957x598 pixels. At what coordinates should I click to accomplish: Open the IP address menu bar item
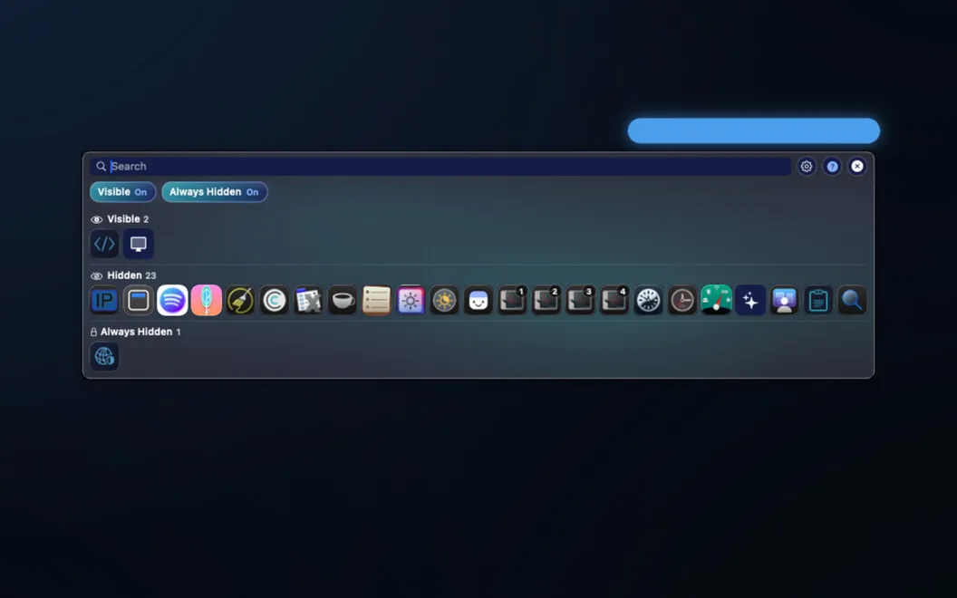pos(104,300)
